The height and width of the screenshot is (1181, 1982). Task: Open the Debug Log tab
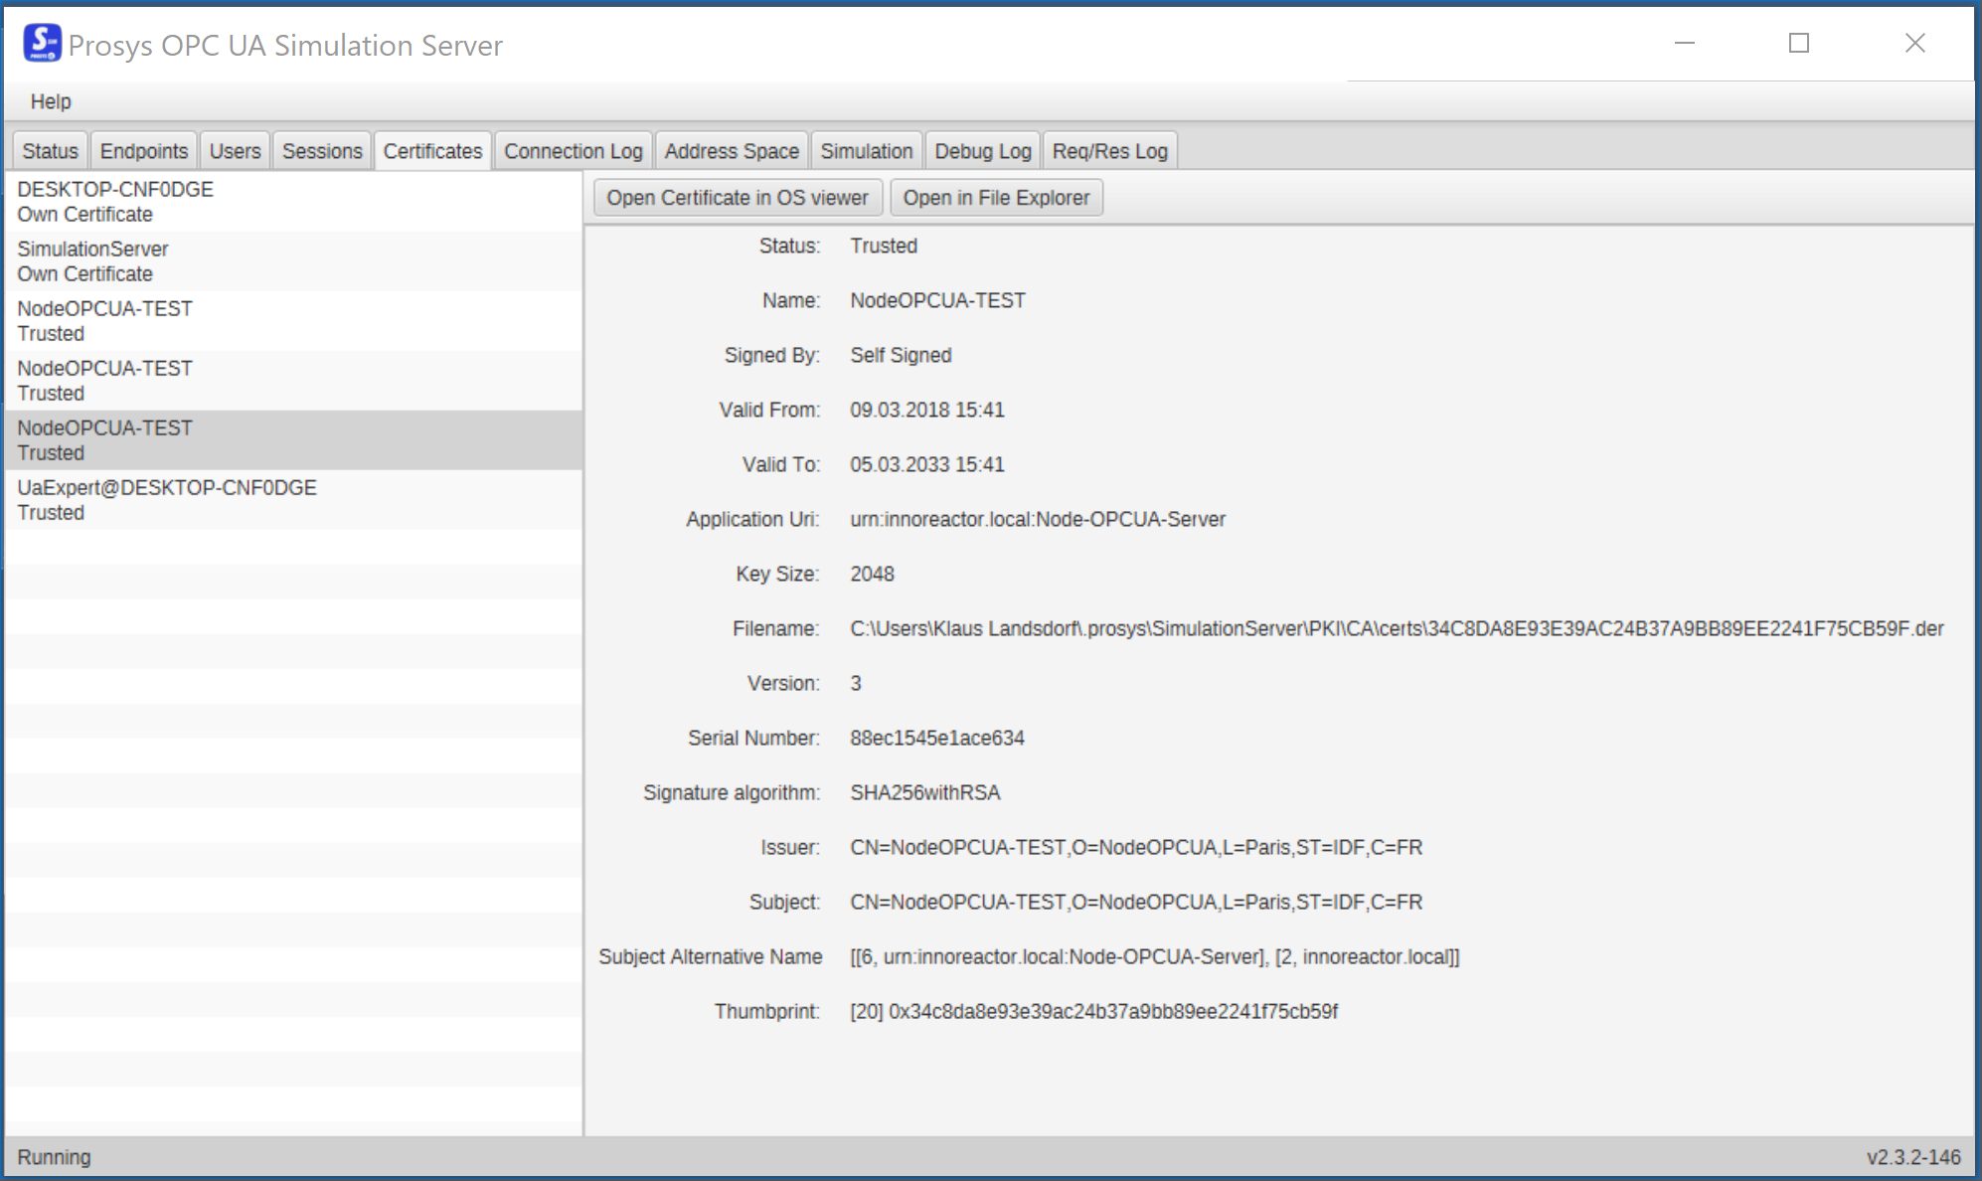[x=982, y=149]
